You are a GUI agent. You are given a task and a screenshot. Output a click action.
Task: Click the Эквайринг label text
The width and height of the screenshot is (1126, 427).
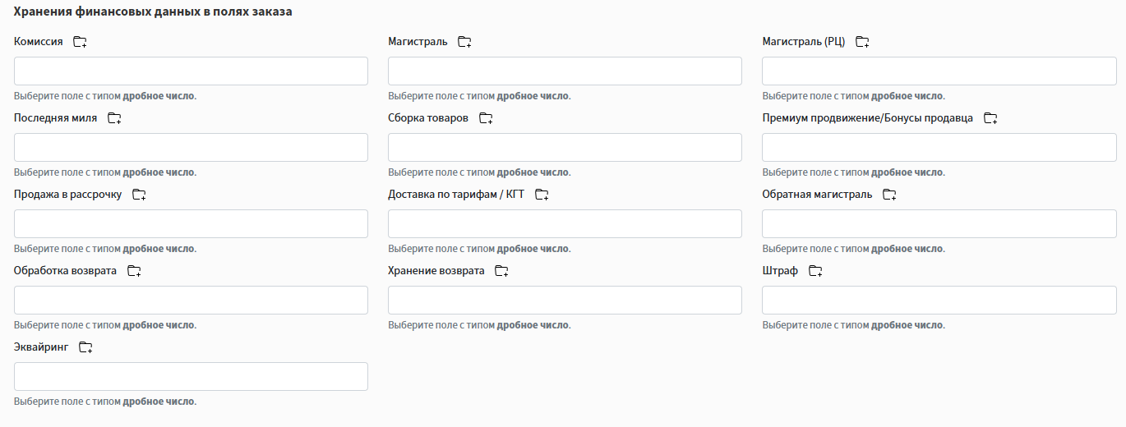coord(41,347)
